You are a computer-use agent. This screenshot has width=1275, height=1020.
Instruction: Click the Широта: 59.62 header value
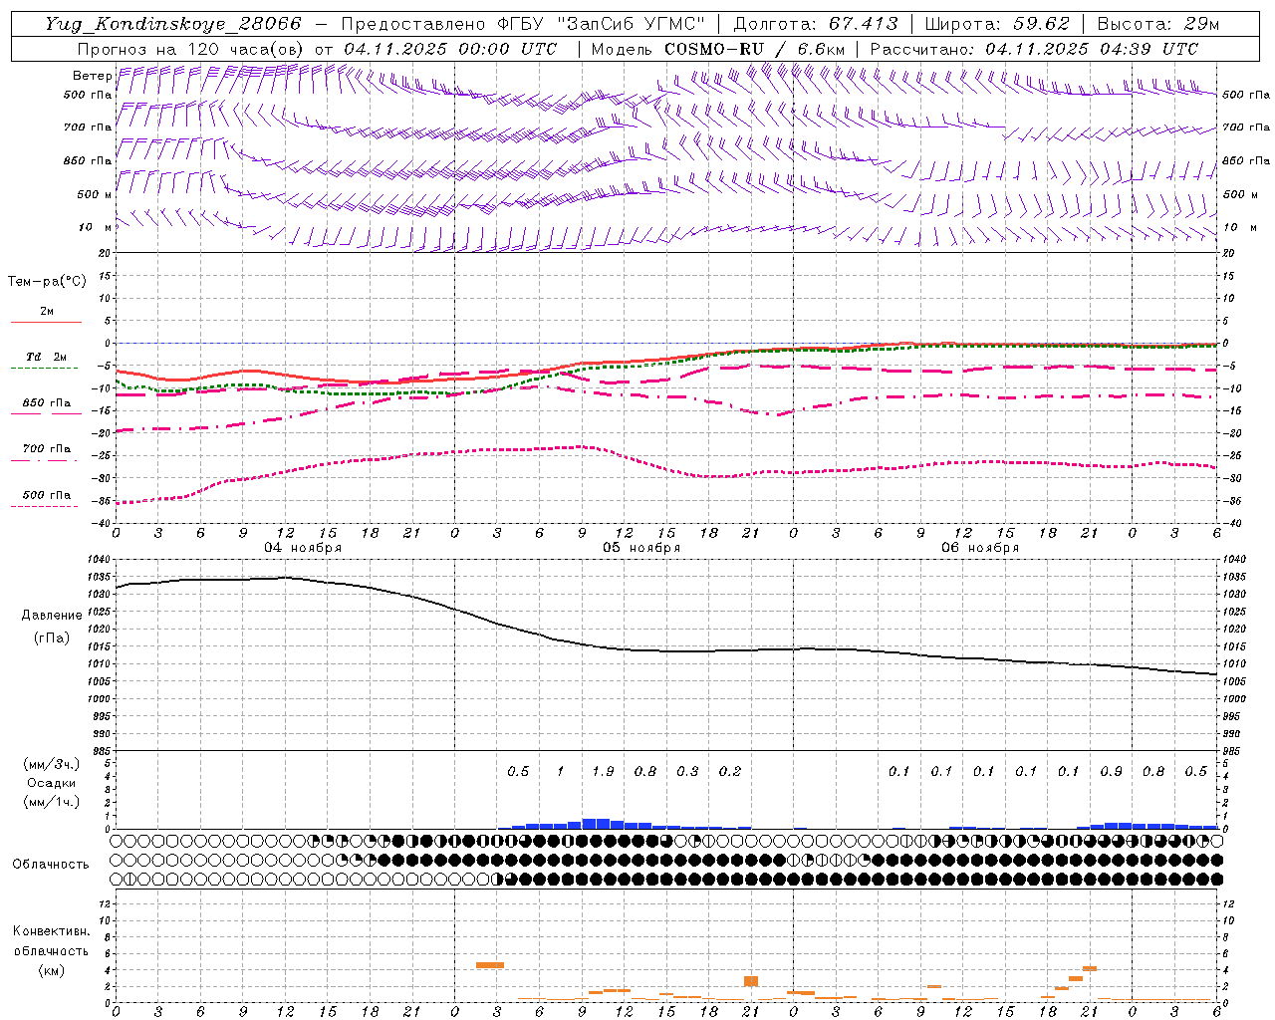(997, 24)
